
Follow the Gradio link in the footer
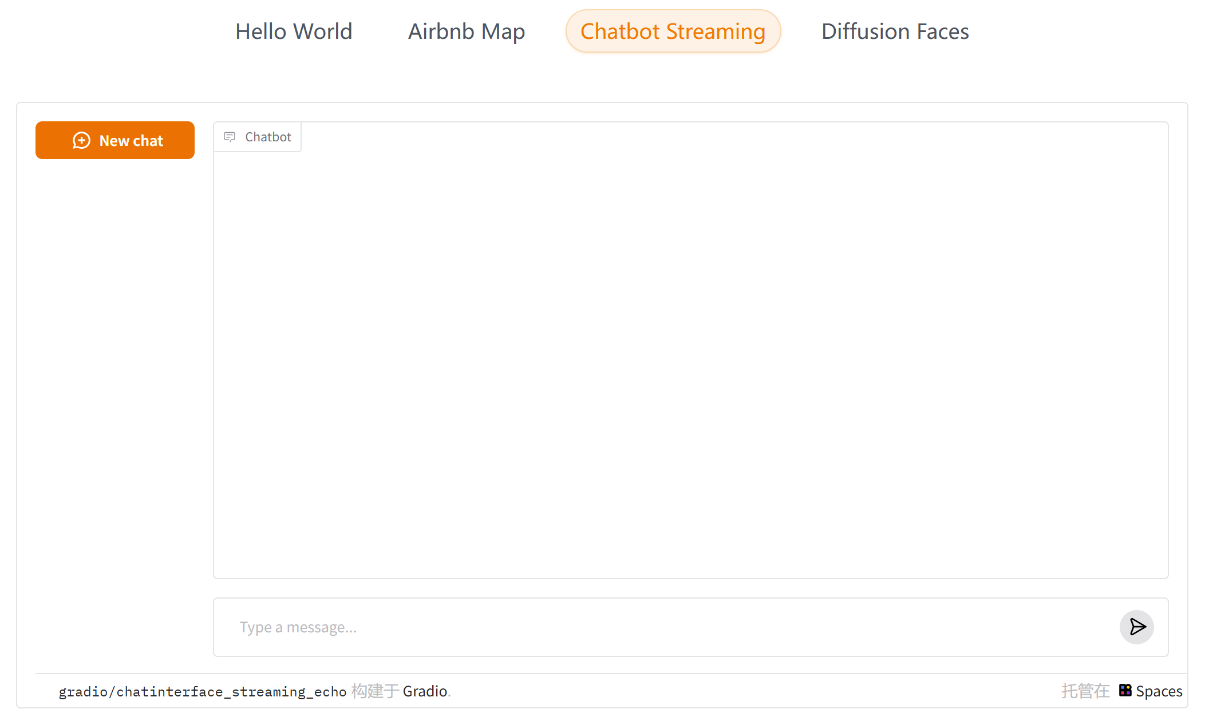point(425,691)
